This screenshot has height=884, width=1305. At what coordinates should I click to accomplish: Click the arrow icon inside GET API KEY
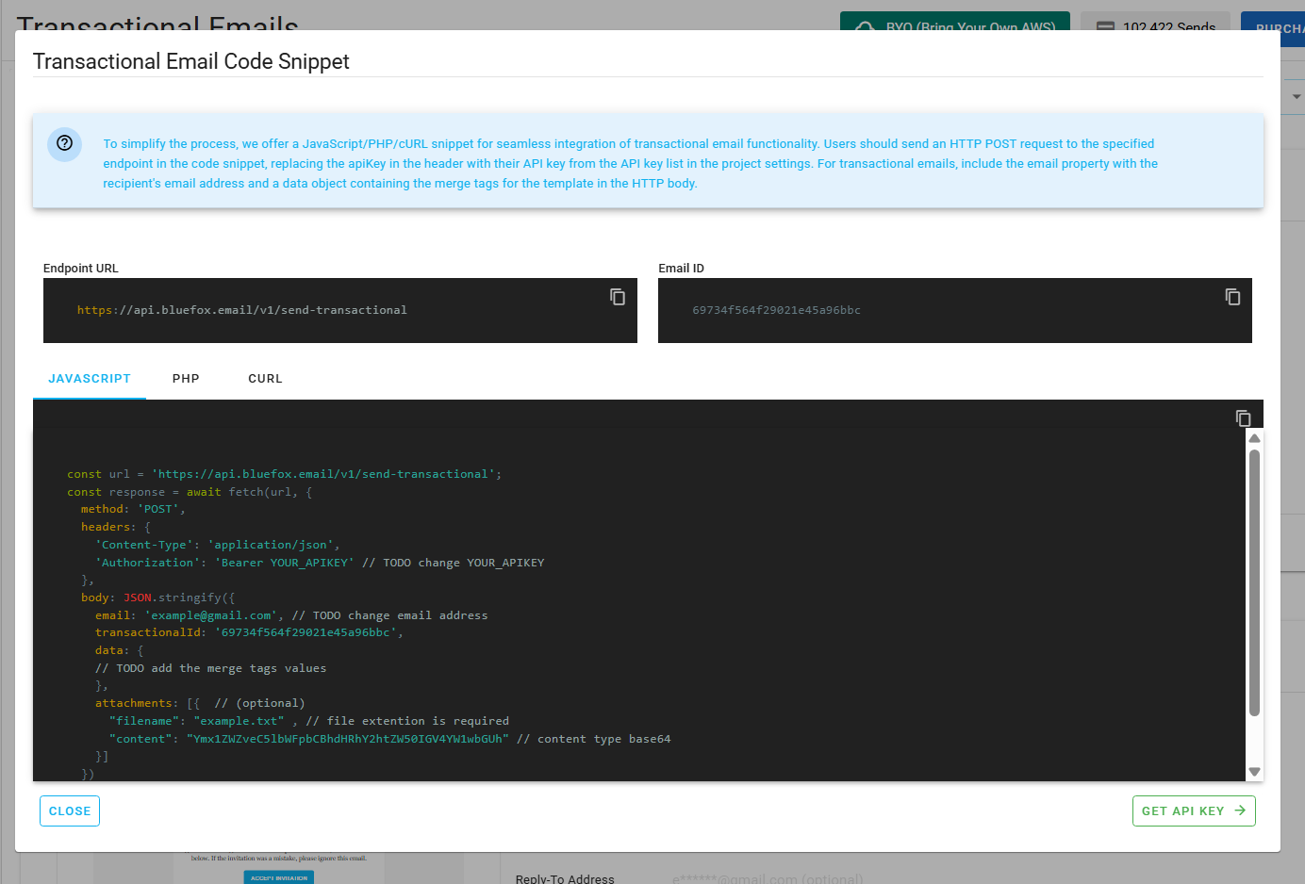coord(1239,810)
